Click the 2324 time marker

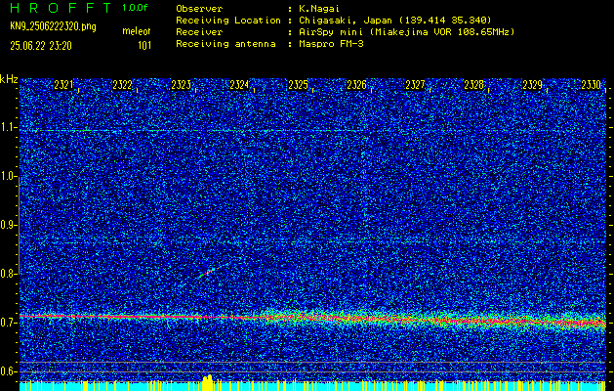(x=239, y=85)
